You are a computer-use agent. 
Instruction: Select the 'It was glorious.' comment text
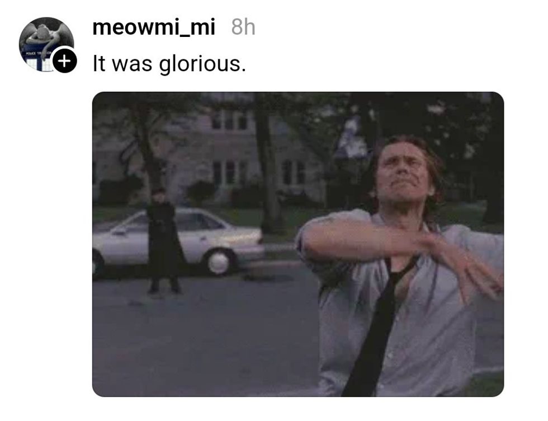[x=169, y=64]
